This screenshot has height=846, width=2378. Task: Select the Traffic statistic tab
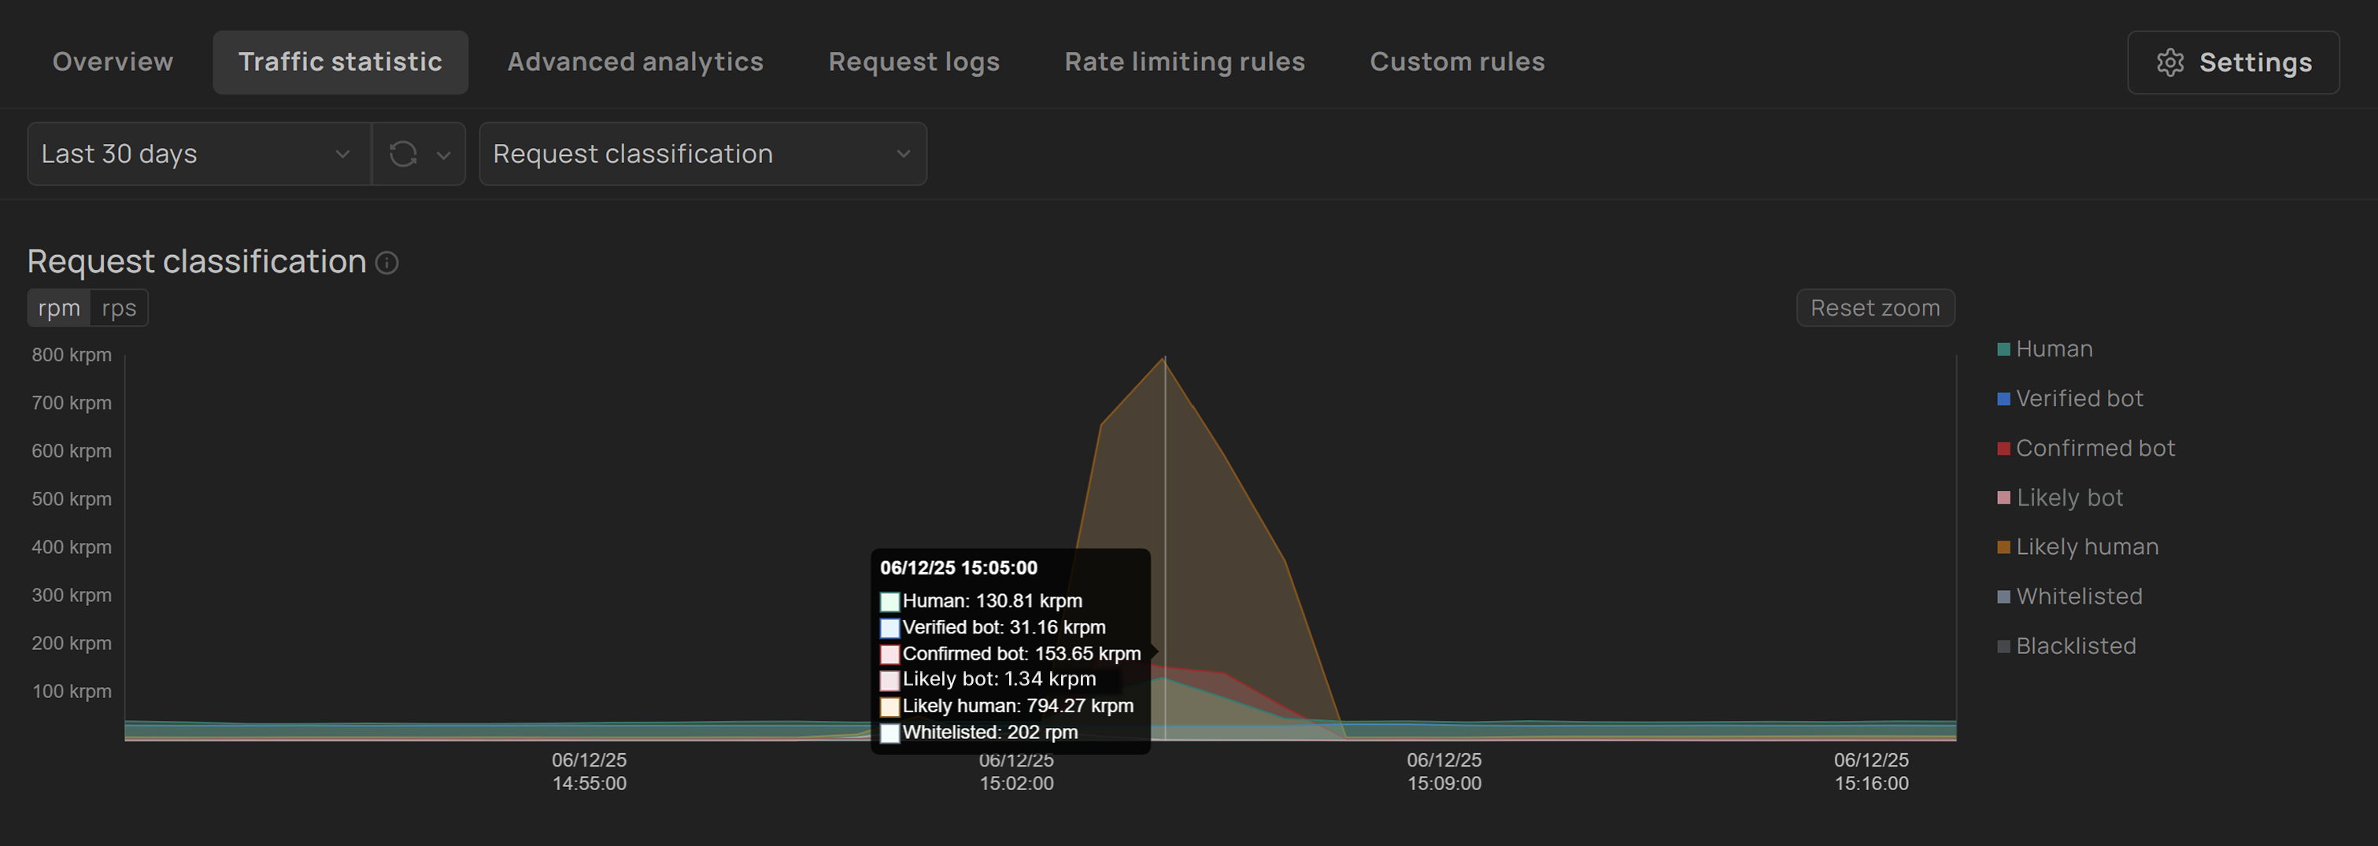pos(341,62)
